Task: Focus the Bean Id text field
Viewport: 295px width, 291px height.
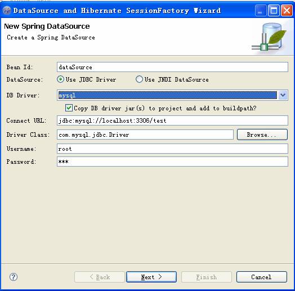Action: (172, 67)
